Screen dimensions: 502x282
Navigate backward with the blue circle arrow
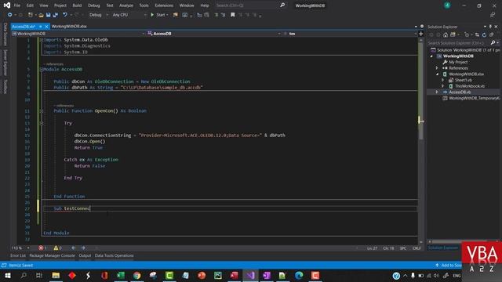click(10, 15)
